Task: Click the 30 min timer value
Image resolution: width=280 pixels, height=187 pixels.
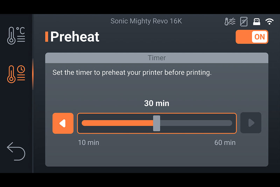Action: pyautogui.click(x=156, y=103)
